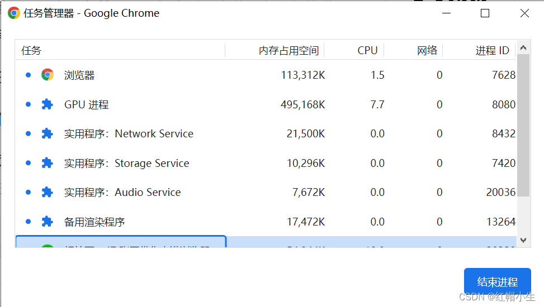The image size is (544, 307).
Task: Click the 结束进程 button
Action: 498,282
